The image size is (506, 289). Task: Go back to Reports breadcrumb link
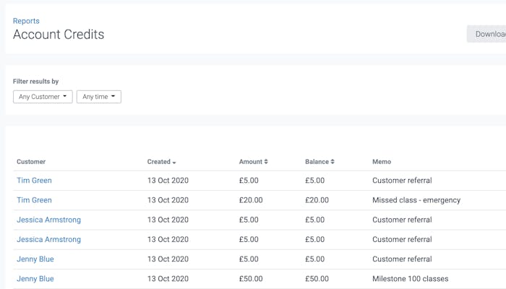26,21
